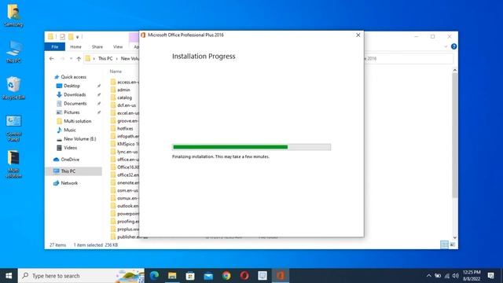Open File Explorer from the taskbar
Image resolution: width=503 pixels, height=283 pixels.
coord(172,276)
